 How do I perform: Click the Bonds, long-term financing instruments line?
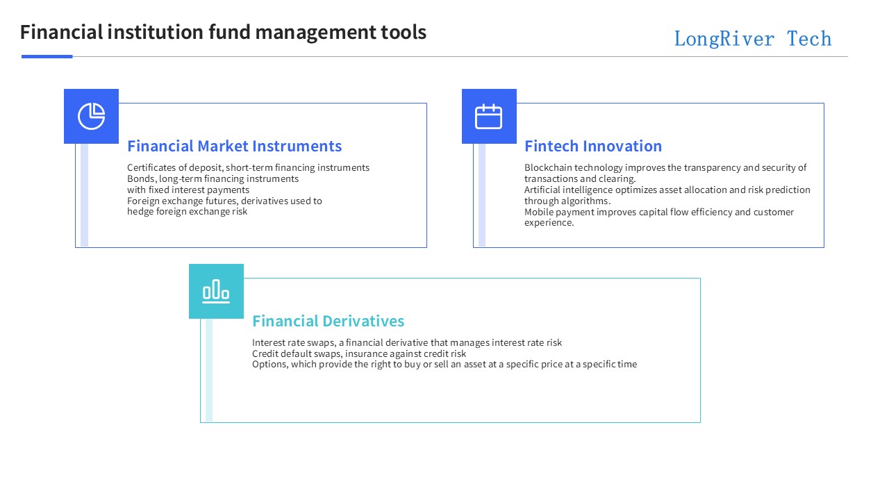point(213,178)
